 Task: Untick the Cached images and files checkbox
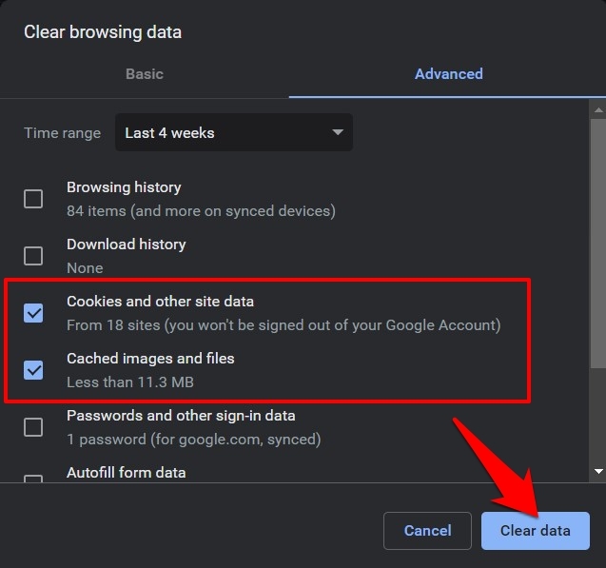(x=33, y=370)
